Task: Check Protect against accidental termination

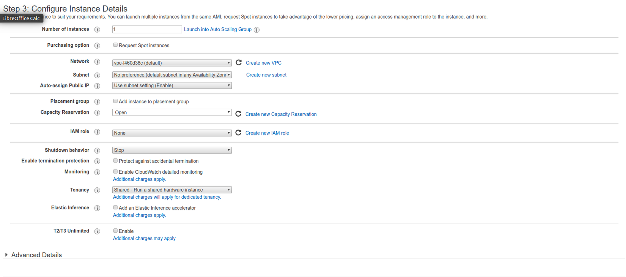Action: pyautogui.click(x=115, y=161)
